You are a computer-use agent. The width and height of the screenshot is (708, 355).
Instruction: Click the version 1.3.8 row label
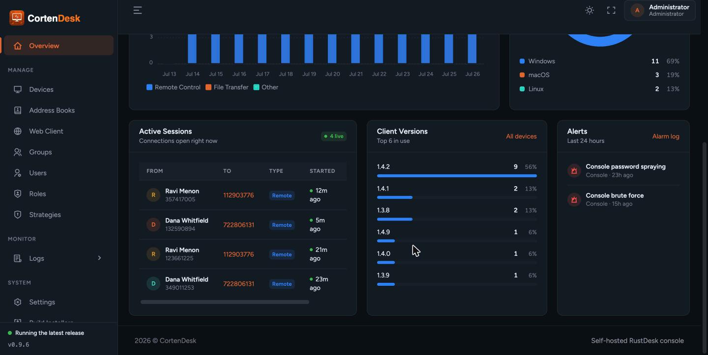tap(383, 210)
